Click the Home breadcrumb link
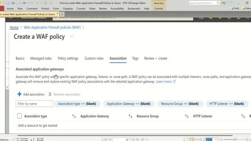Screen dimensions: 251x141 point(14,27)
